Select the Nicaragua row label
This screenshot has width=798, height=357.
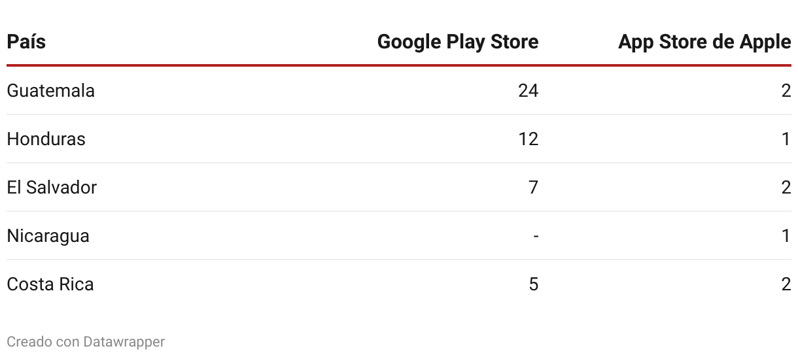(48, 235)
